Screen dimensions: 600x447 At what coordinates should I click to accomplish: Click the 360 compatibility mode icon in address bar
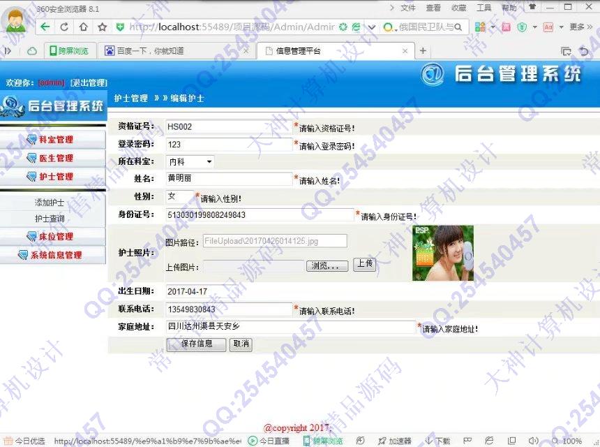click(x=357, y=27)
